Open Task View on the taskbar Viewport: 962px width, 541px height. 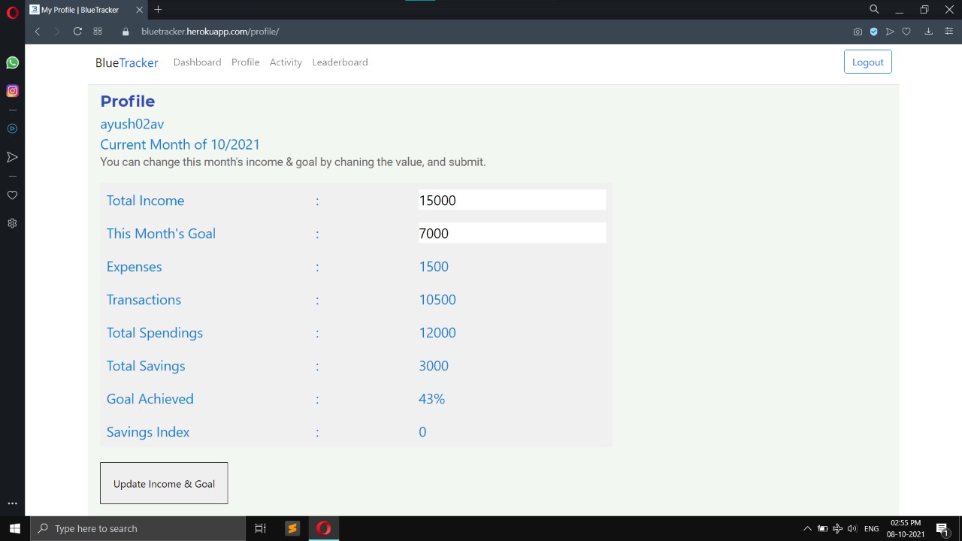pos(260,528)
